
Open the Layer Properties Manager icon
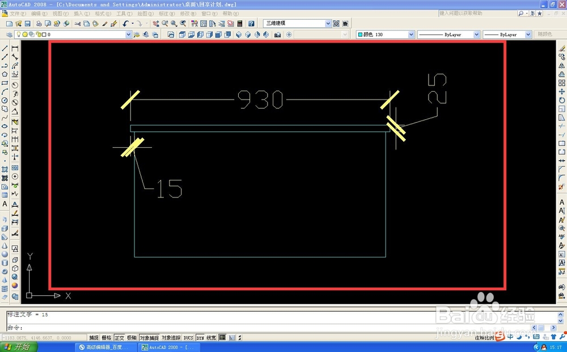coord(10,35)
